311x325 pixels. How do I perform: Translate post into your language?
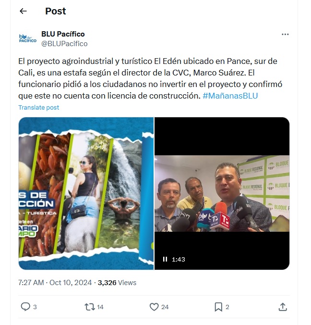point(39,107)
